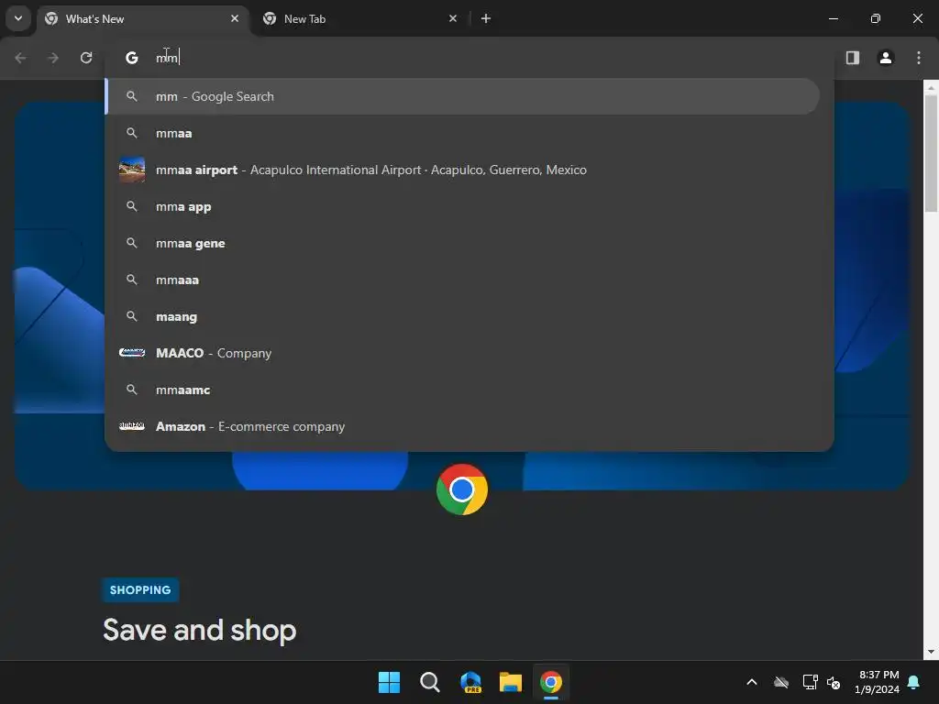Viewport: 939px width, 704px height.
Task: Minimize the Chrome window
Action: click(833, 18)
